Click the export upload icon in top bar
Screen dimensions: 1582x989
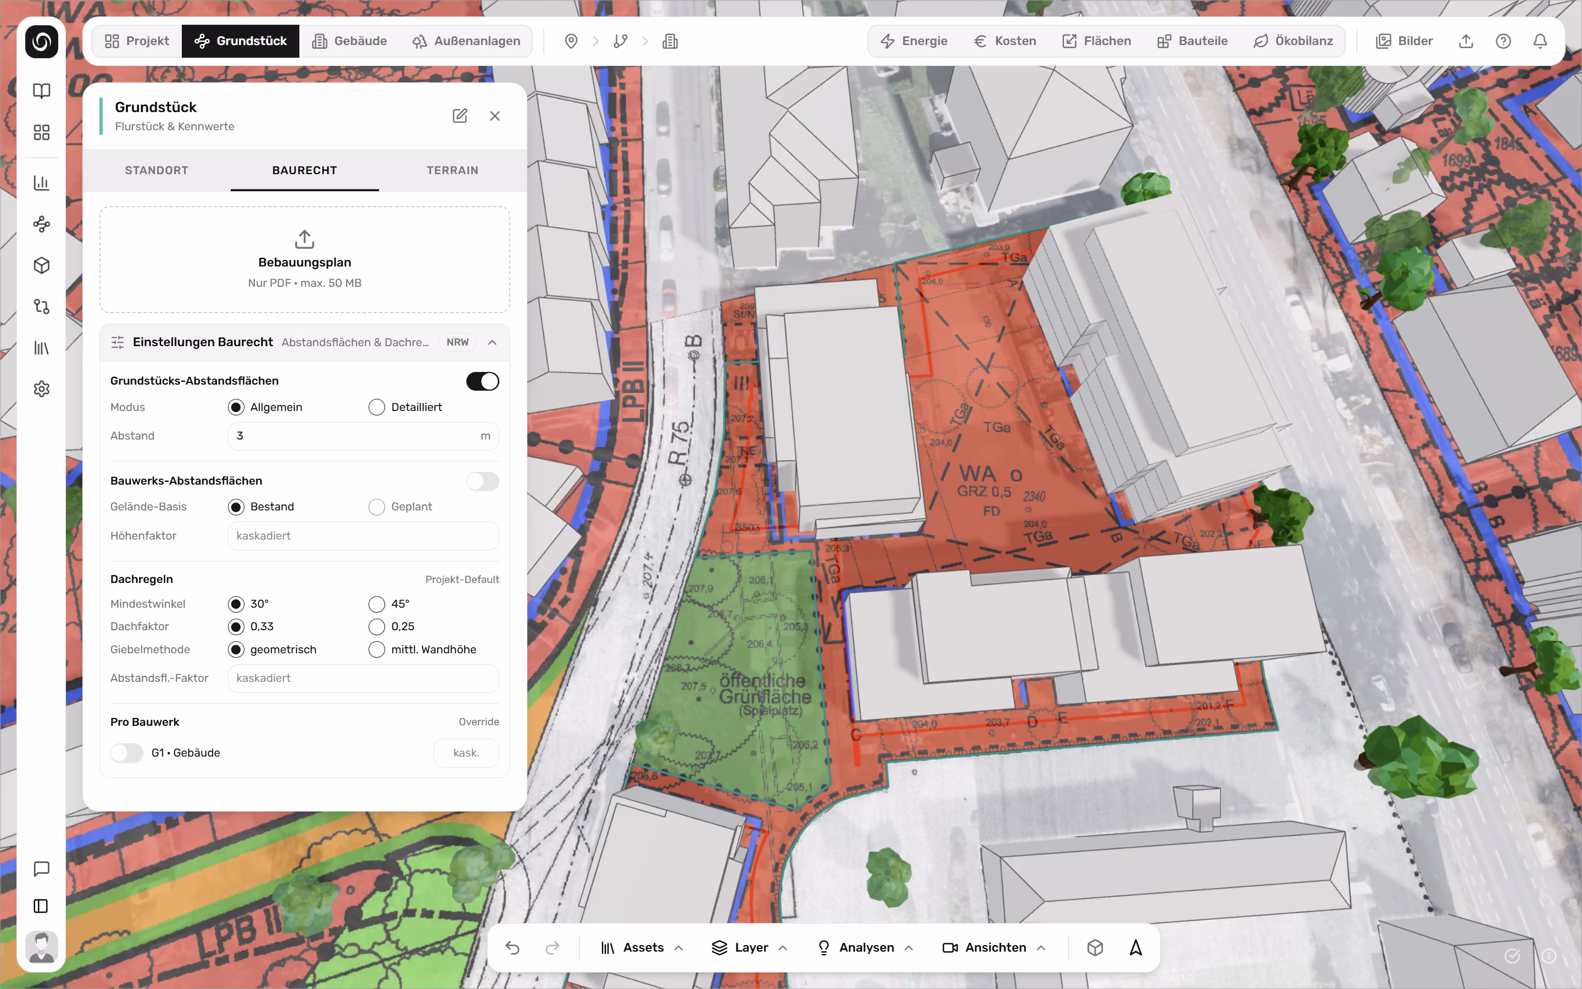coord(1466,41)
